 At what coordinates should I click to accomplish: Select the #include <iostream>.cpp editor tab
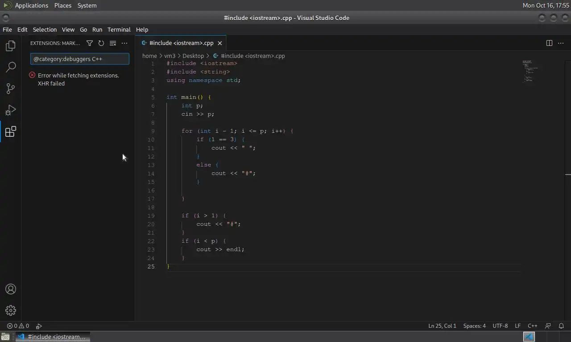coord(181,43)
